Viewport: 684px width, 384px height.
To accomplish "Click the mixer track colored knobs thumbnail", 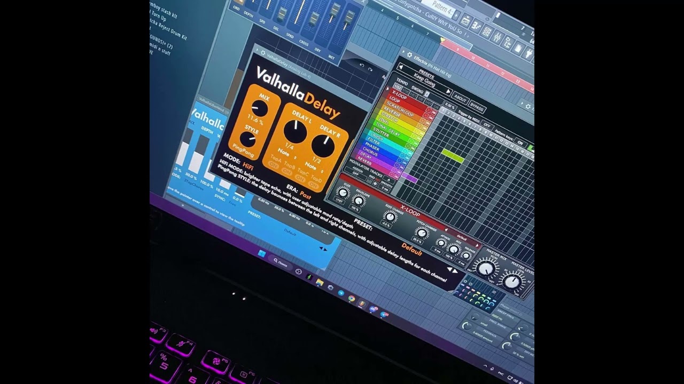I will (x=479, y=294).
